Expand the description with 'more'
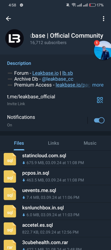The image size is (111, 250). 98,85
